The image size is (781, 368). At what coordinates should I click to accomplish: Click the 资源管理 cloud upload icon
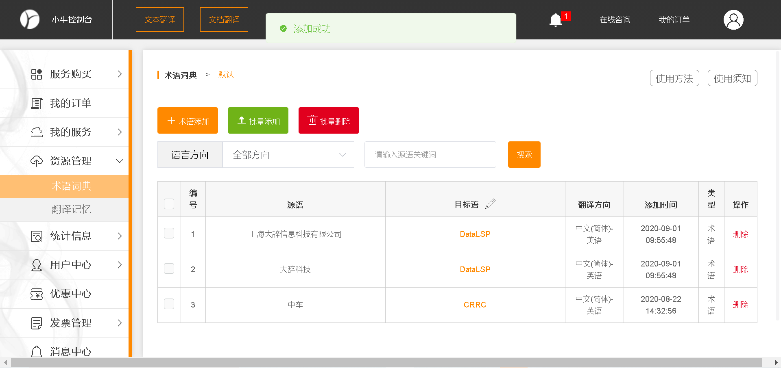coord(37,161)
